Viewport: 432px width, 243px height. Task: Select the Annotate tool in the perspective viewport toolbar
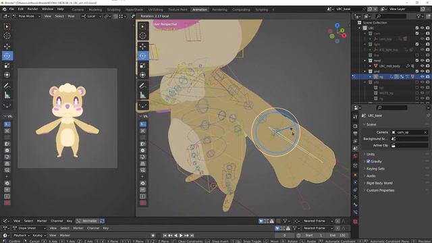coord(142,86)
